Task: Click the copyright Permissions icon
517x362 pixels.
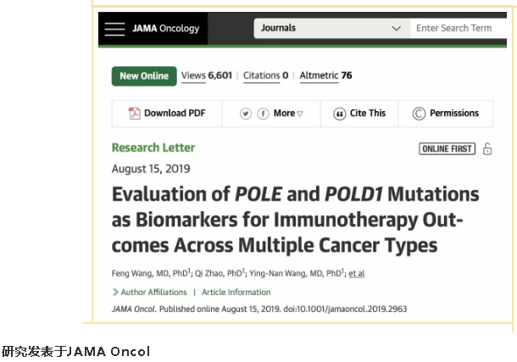Action: point(419,114)
